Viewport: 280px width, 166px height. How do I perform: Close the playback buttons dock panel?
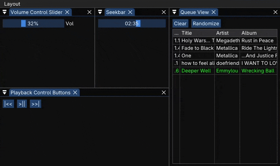pos(164,92)
